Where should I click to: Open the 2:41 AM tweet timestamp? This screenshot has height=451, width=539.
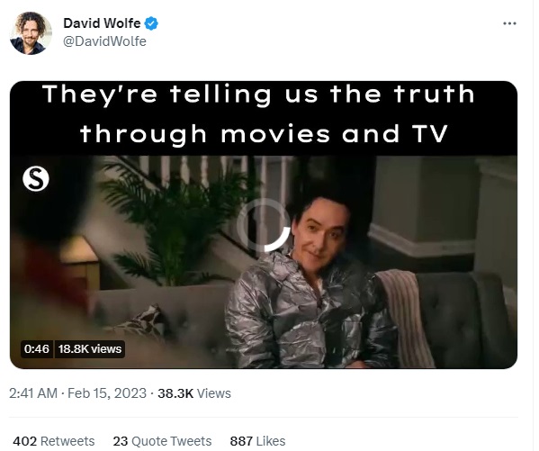pyautogui.click(x=33, y=393)
